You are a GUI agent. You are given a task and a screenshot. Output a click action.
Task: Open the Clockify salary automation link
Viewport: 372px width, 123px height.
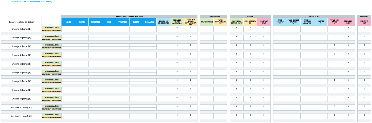(31, 2)
